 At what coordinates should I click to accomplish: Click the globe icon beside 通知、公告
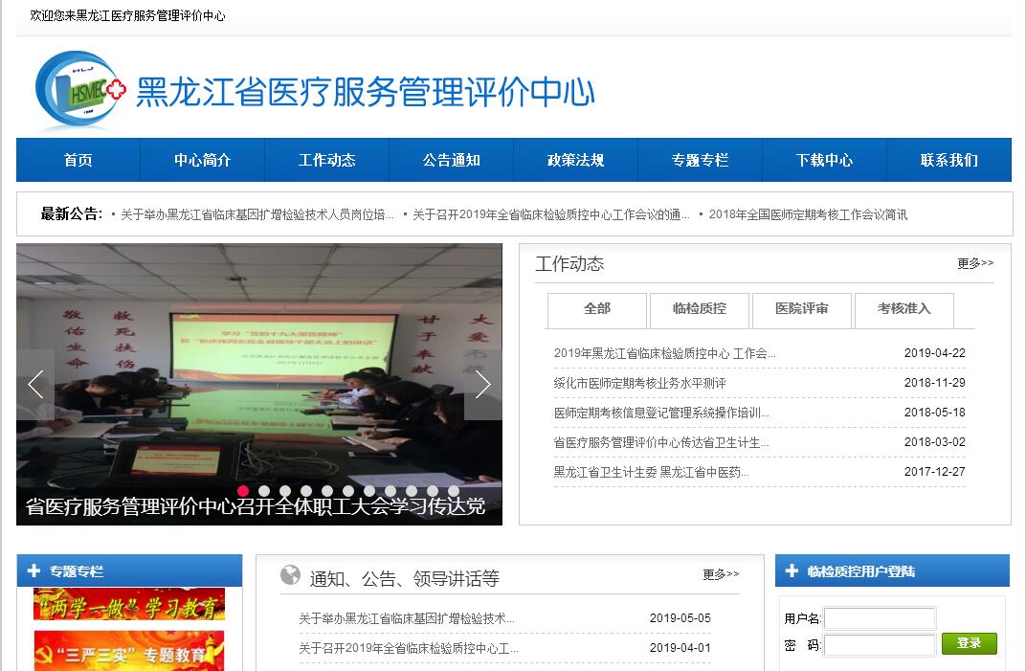click(x=290, y=575)
